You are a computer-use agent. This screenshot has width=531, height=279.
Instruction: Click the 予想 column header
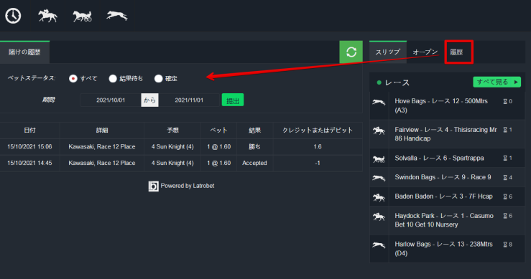click(172, 131)
